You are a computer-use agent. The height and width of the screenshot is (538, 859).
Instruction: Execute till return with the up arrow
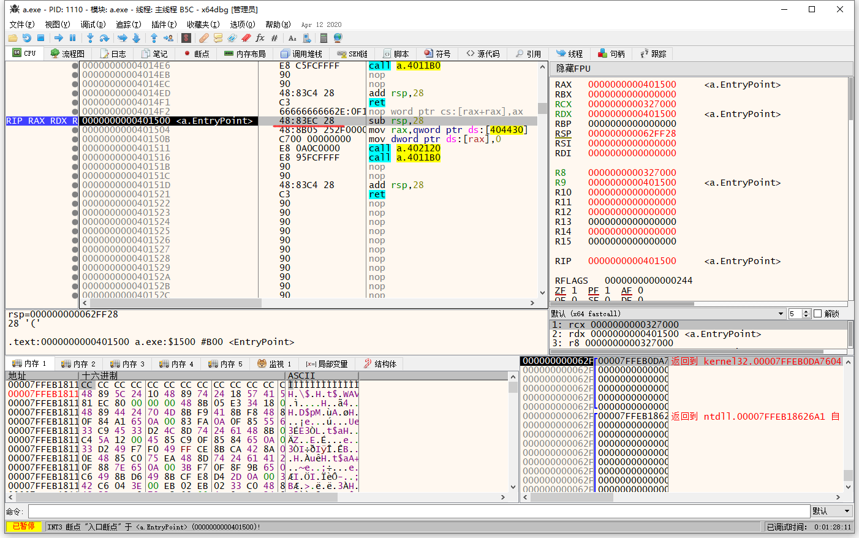tap(154, 38)
